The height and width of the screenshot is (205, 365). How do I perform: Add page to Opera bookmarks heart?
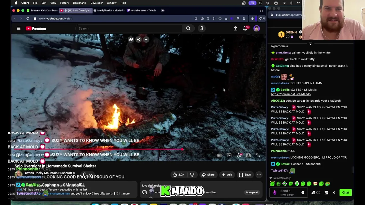point(220,19)
